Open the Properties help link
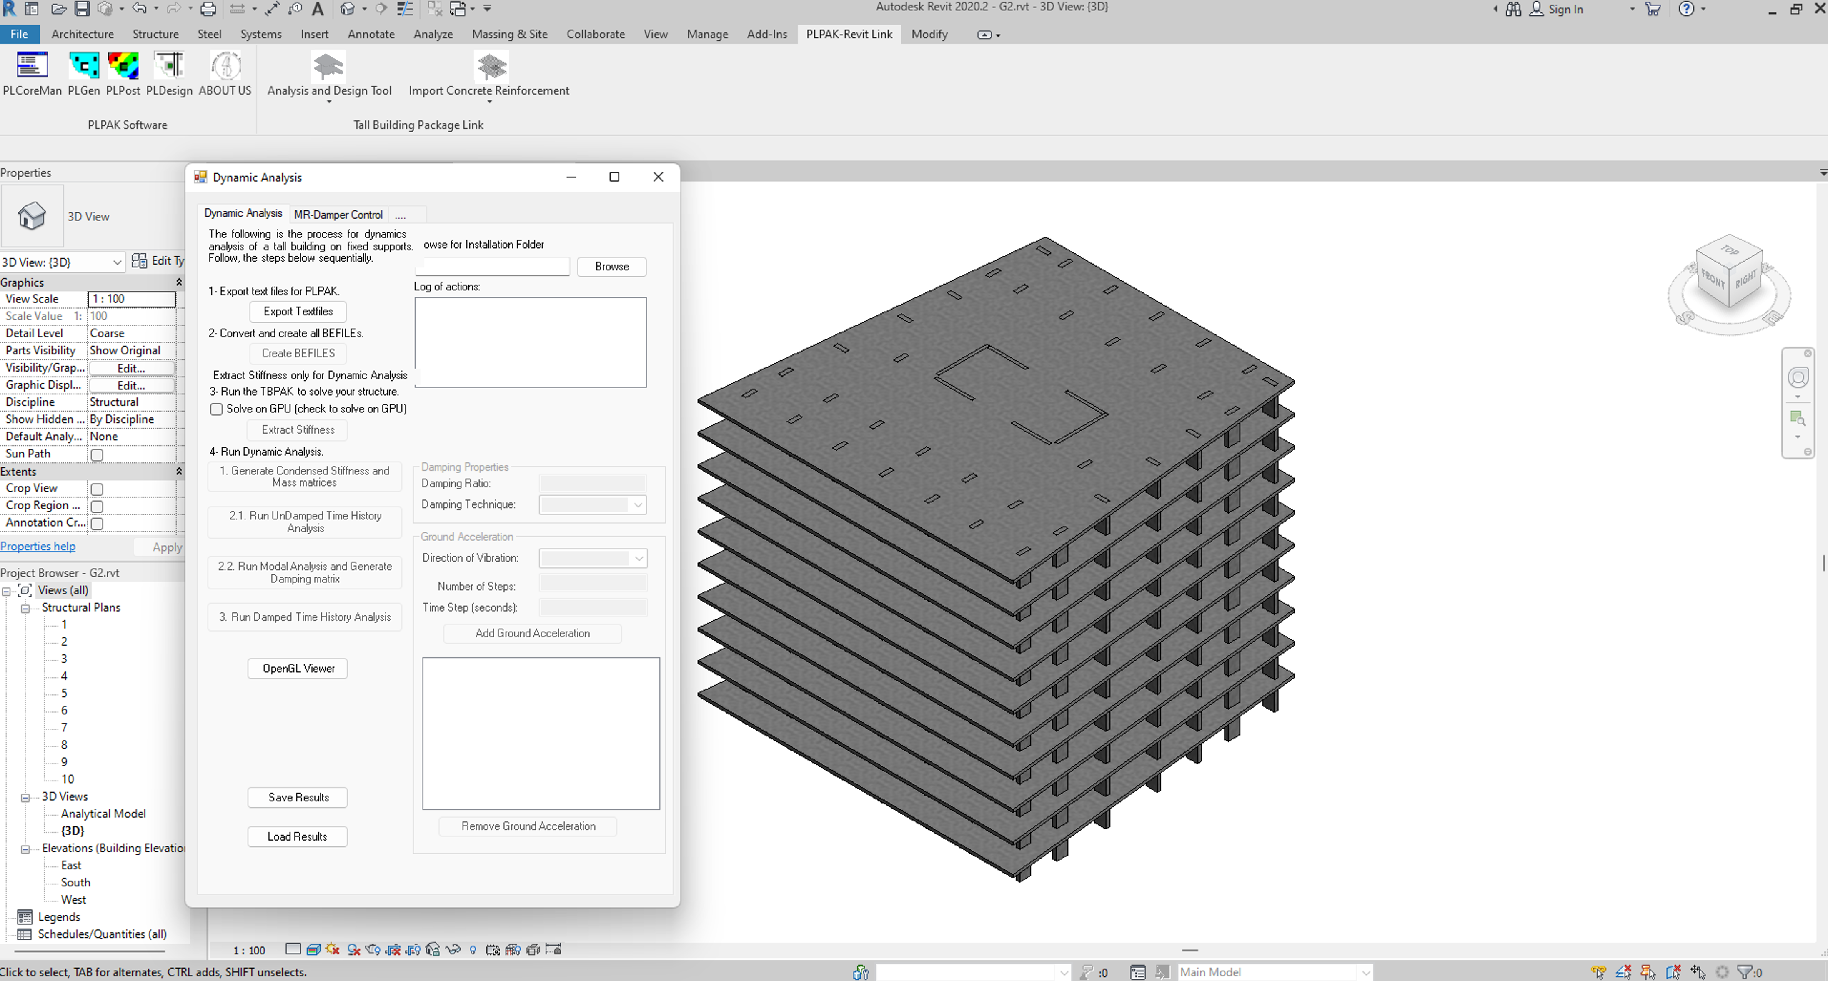Viewport: 1828px width, 981px height. 38,546
